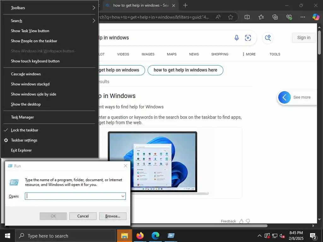323x242 pixels.
Task: Click the Taskbar settings gear icon
Action: point(6,140)
